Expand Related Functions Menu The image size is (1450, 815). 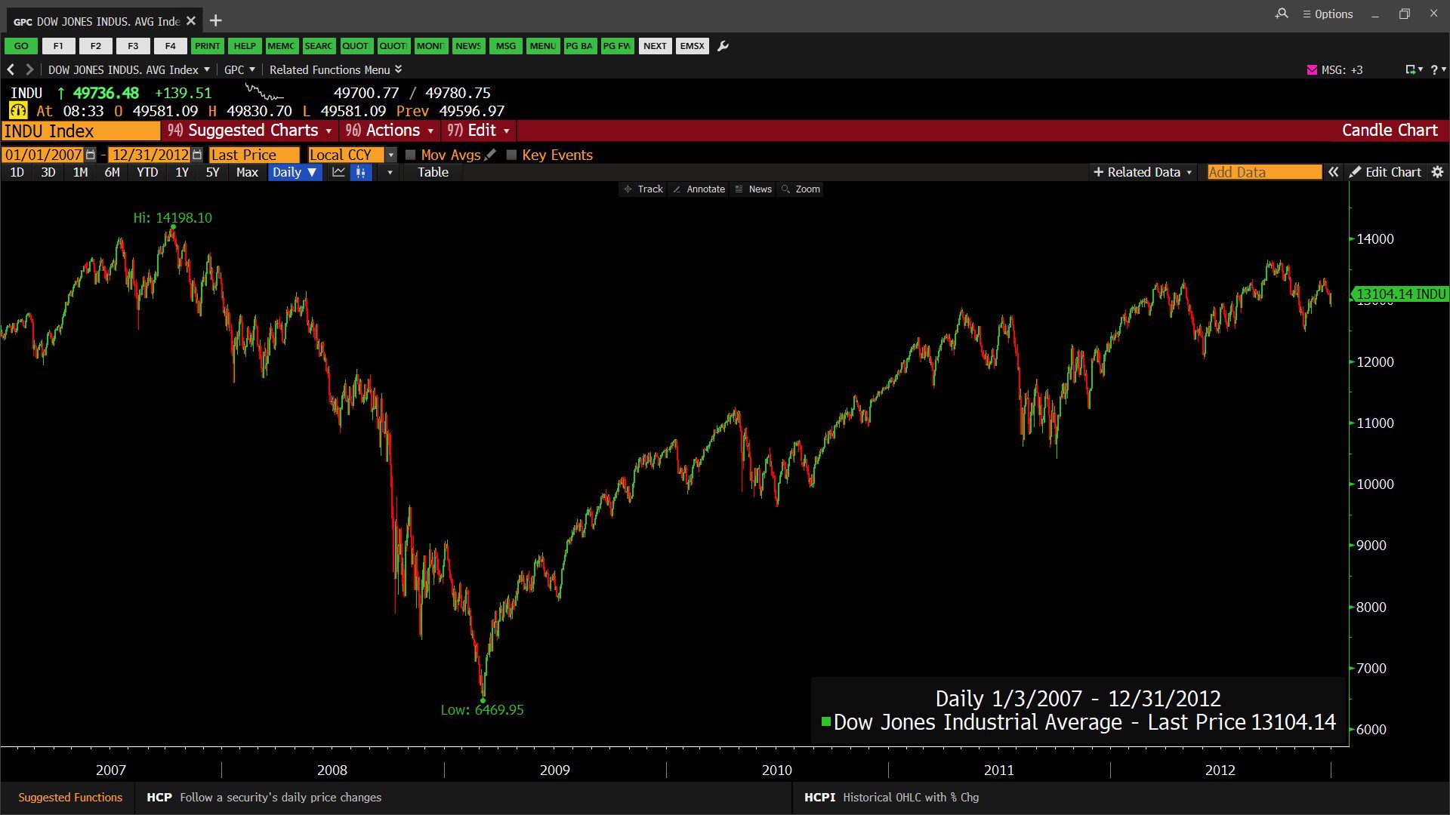[336, 69]
